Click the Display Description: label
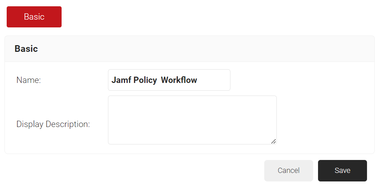Image resolution: width=377 pixels, height=187 pixels. tap(53, 124)
